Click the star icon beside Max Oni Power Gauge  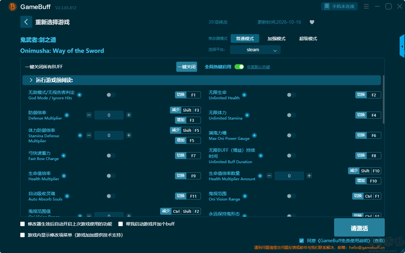254,135
